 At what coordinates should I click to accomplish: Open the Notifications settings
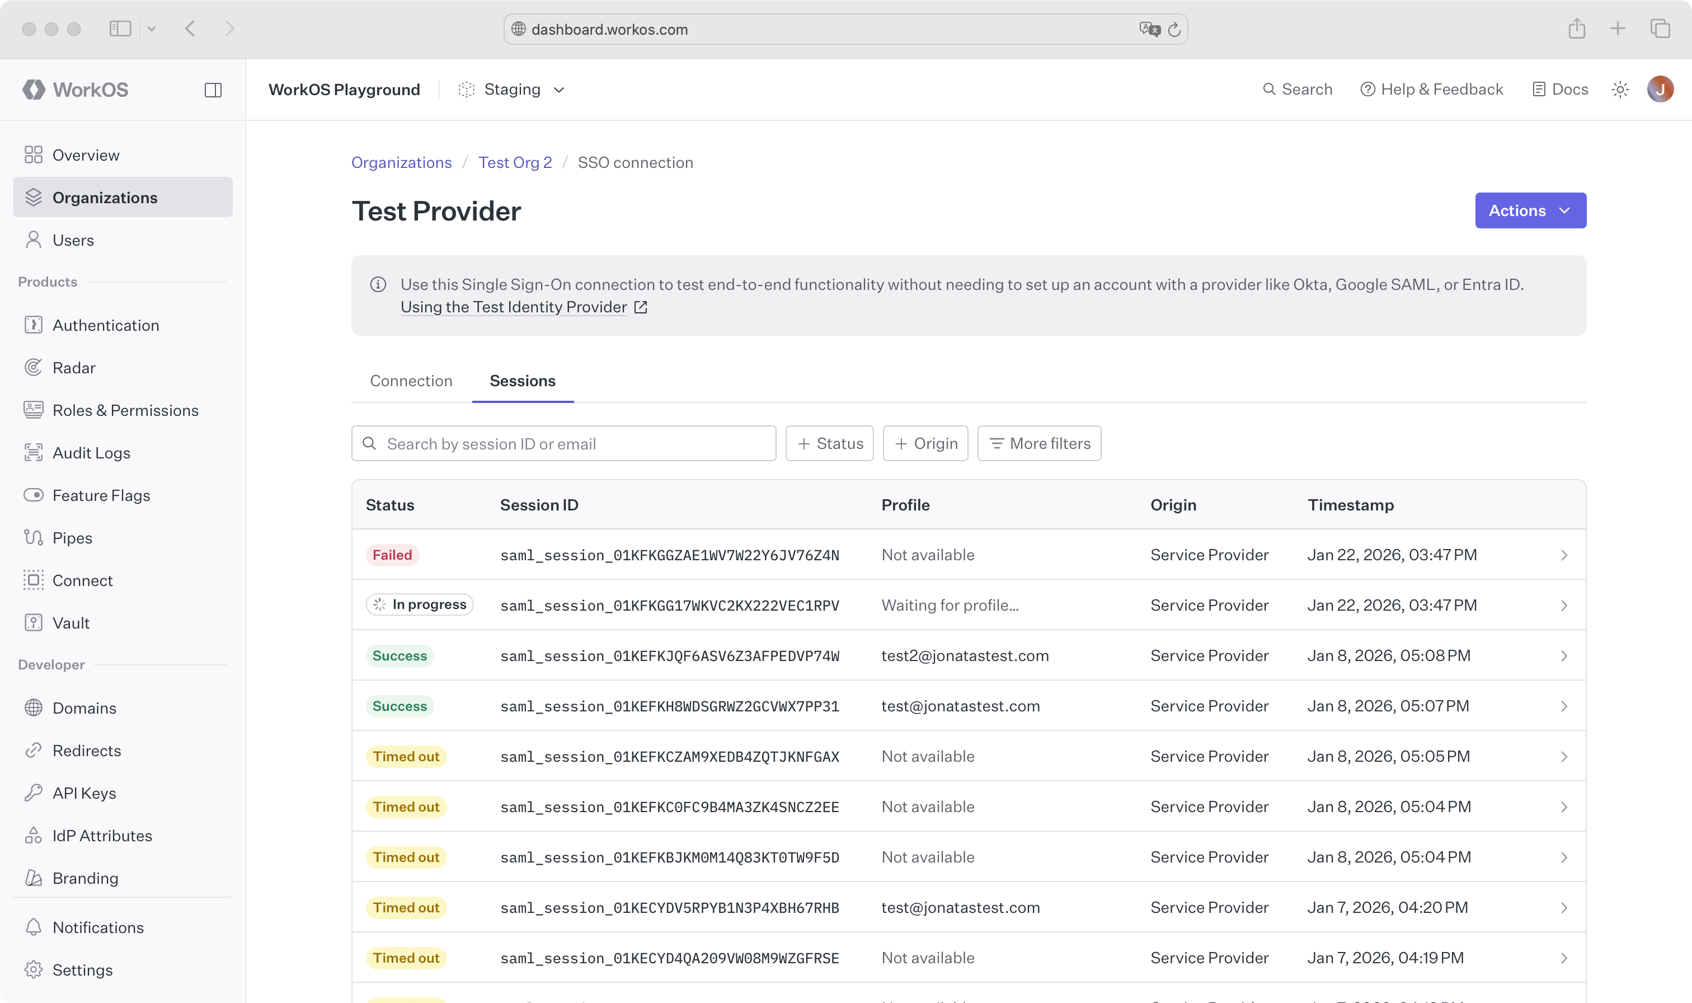click(98, 927)
